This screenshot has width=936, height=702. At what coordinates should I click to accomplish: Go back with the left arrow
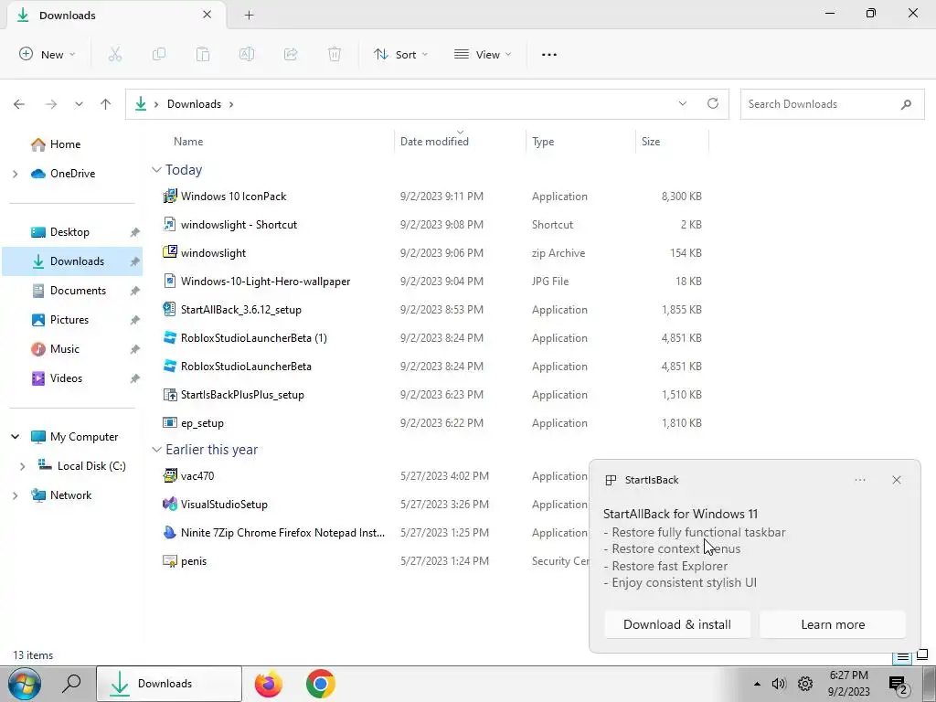(x=19, y=104)
